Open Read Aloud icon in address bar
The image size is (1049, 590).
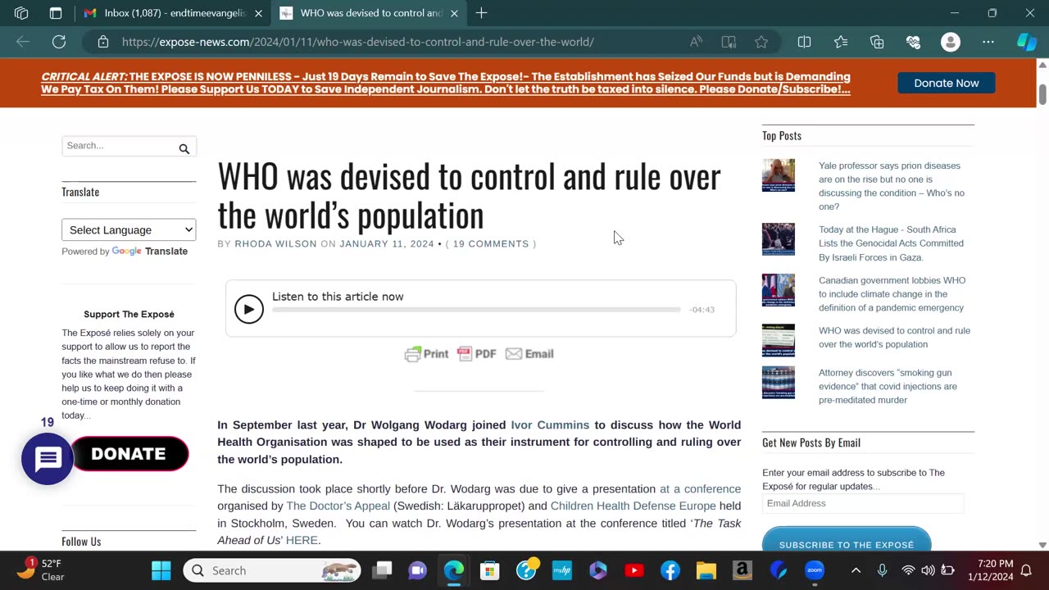(x=696, y=42)
